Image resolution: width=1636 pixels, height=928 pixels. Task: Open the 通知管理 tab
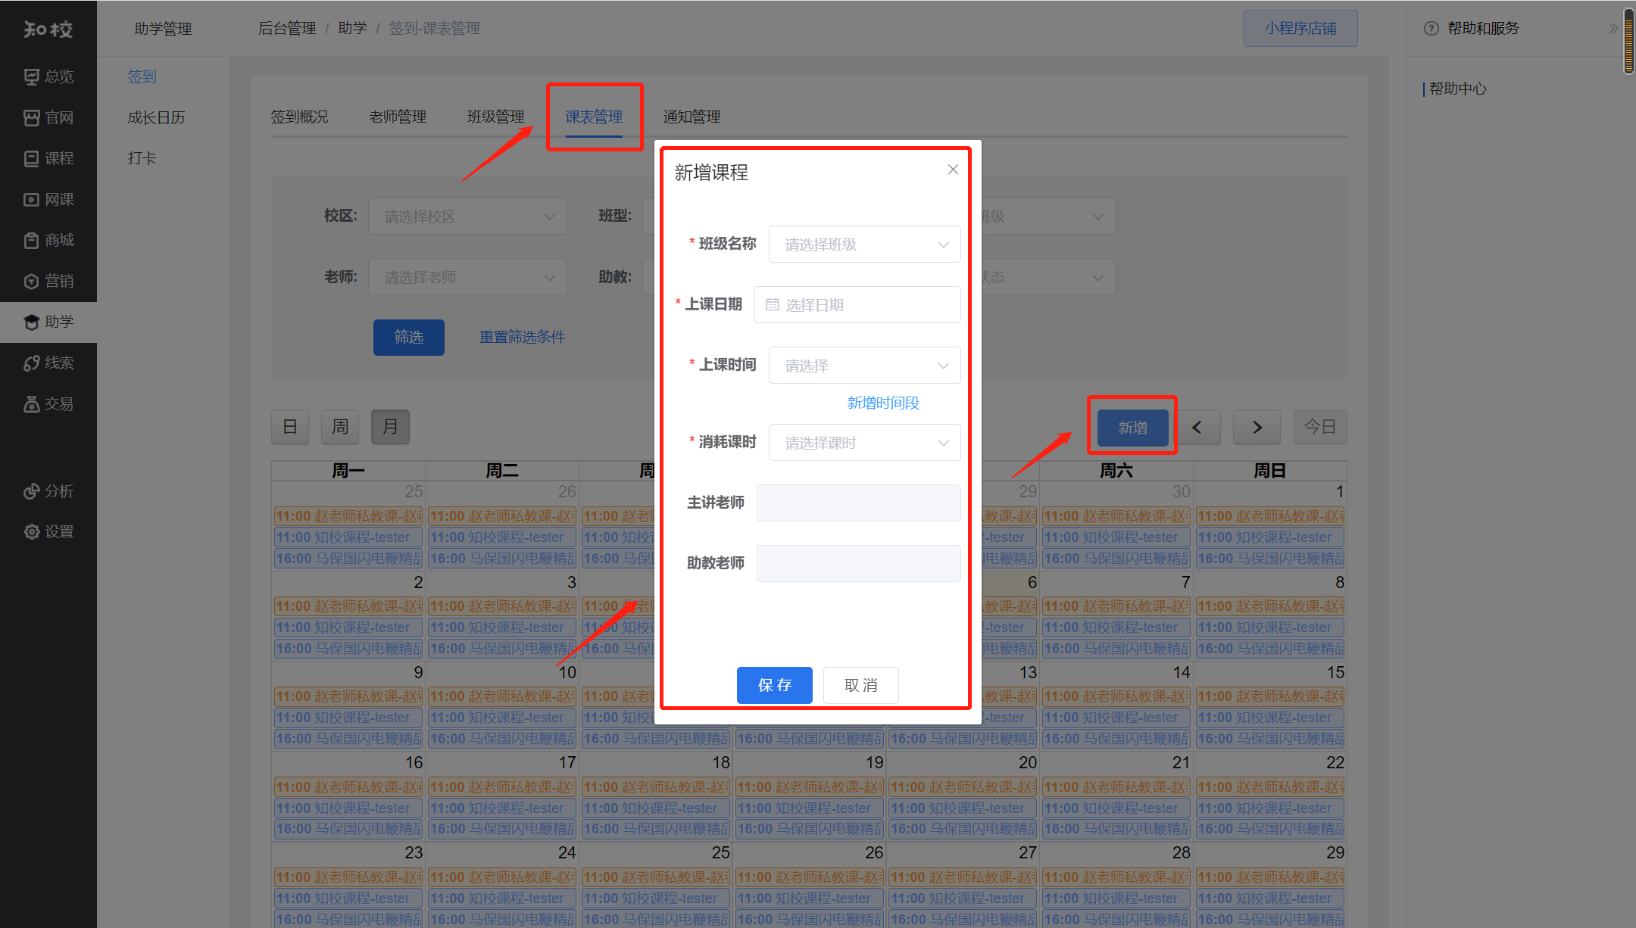pyautogui.click(x=692, y=117)
